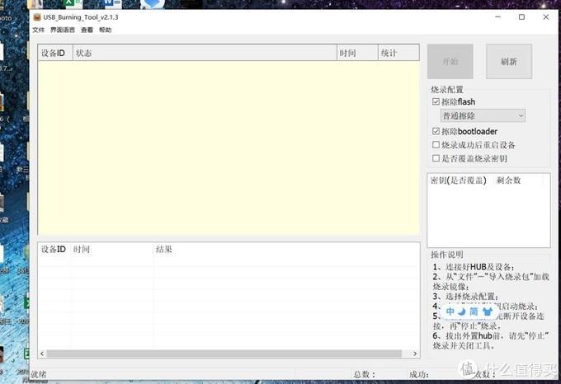Screen dimensions: 561x384
Task: Click the IME '中' language indicator
Action: 450,312
